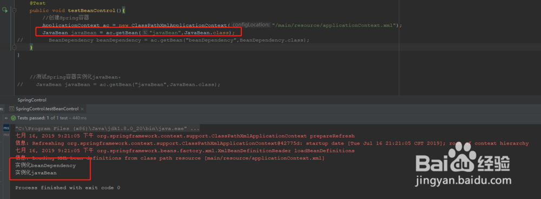Collapse testBeanControl method fold marker
This screenshot has width=541, height=199.
pyautogui.click(x=14, y=11)
